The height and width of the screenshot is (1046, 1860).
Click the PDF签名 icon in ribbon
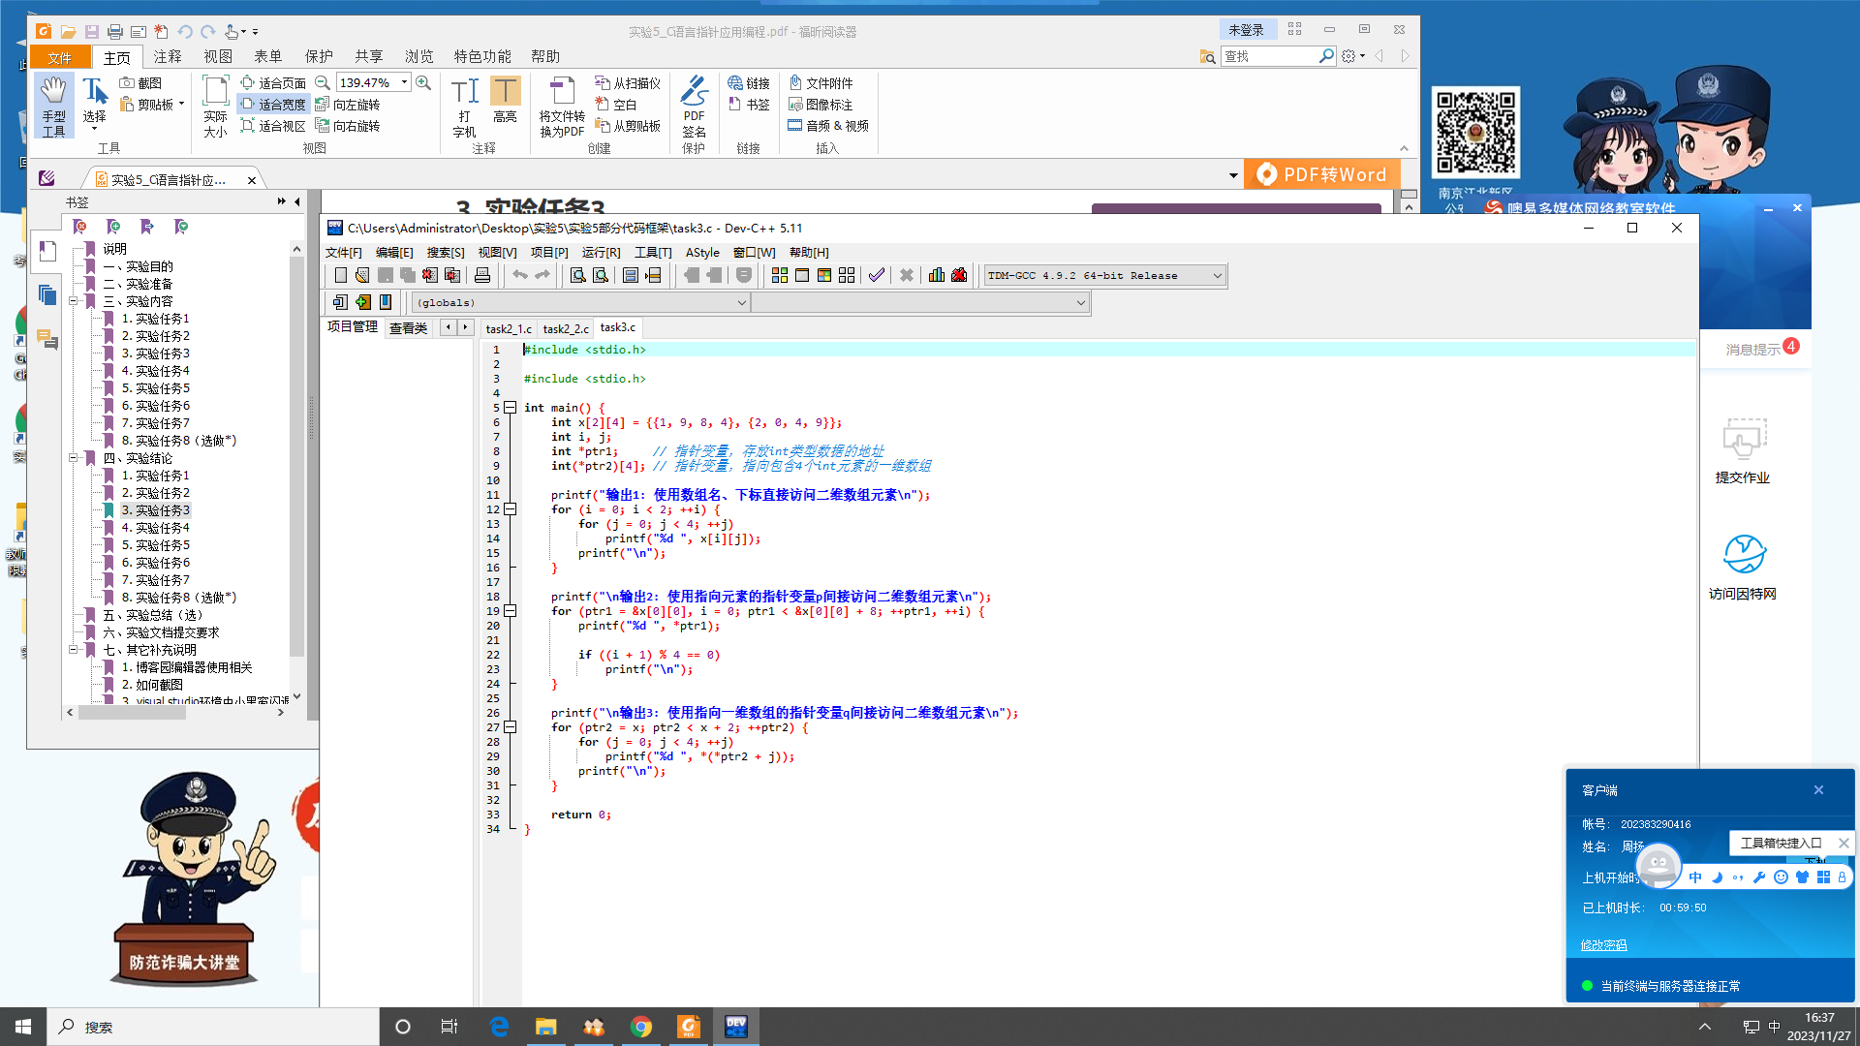[x=694, y=107]
